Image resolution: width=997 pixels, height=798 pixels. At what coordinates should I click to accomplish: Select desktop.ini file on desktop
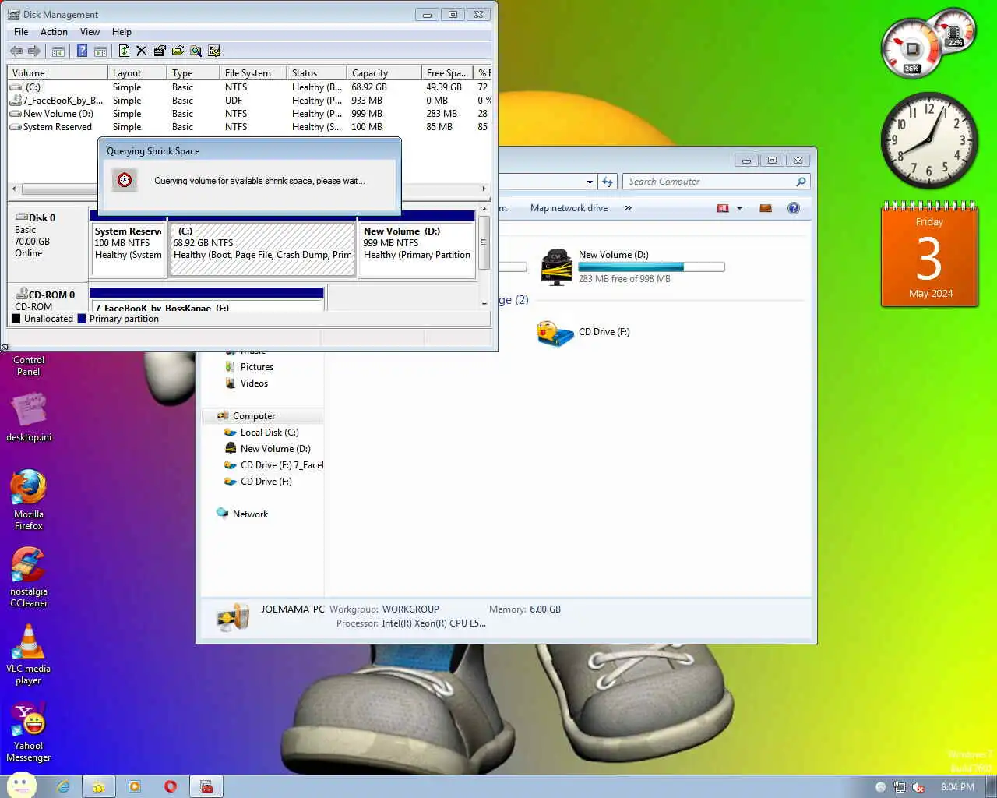click(x=29, y=417)
